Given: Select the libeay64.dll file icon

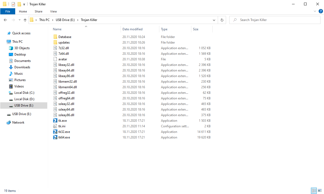Looking at the screenshot, I should tap(55, 70).
